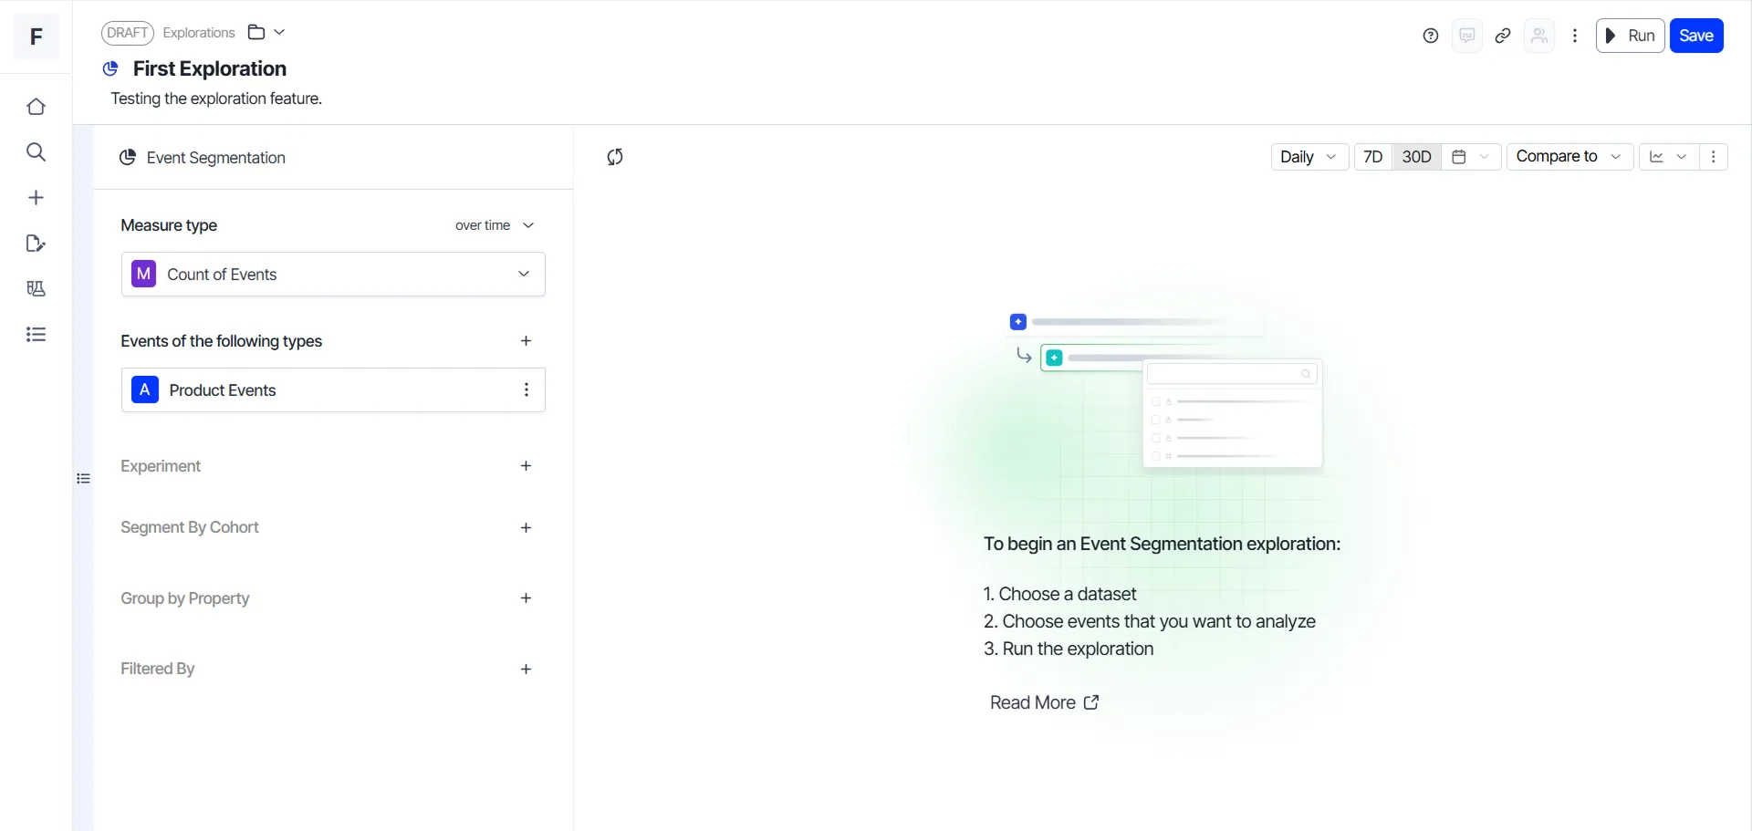Click the Event Segmentation pie icon

pos(128,158)
